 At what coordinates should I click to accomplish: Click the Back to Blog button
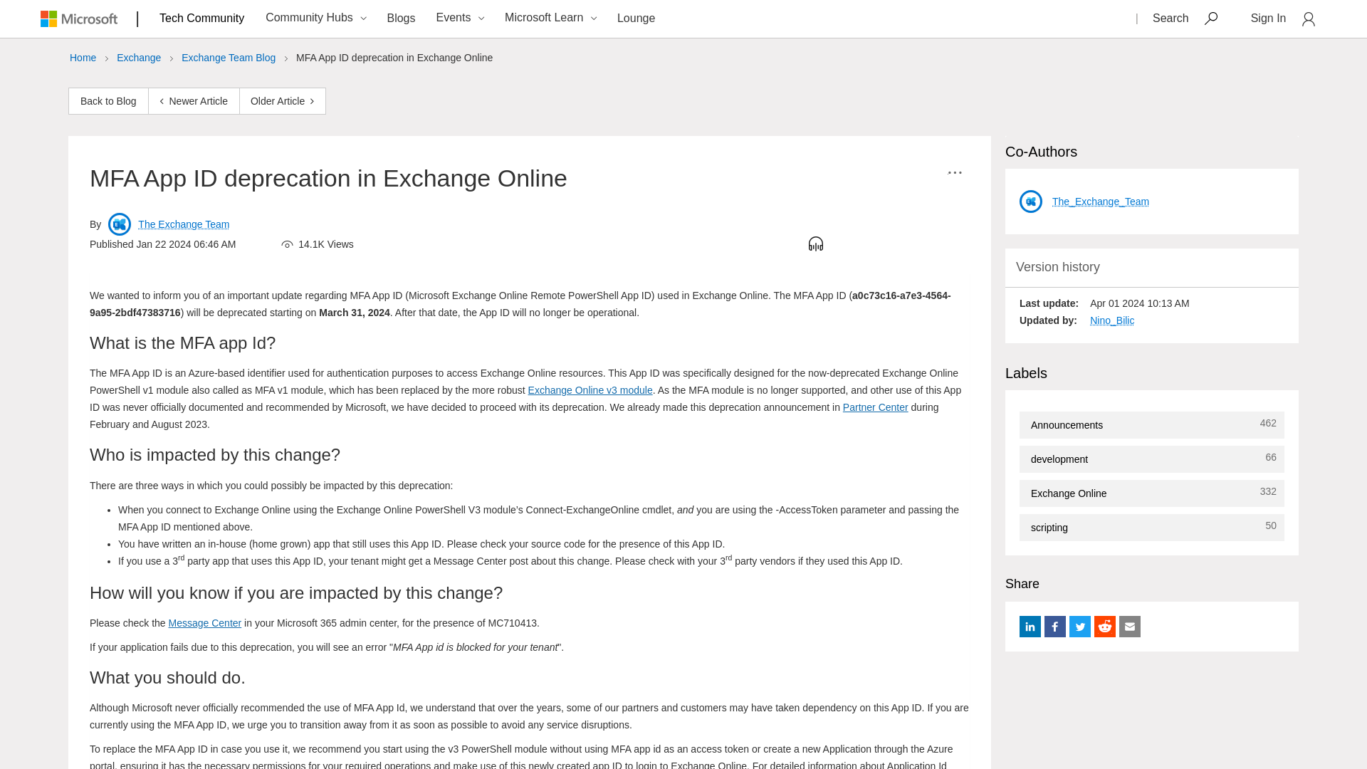coord(108,101)
